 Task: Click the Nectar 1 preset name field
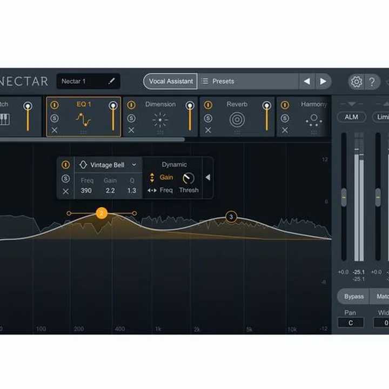pos(88,81)
